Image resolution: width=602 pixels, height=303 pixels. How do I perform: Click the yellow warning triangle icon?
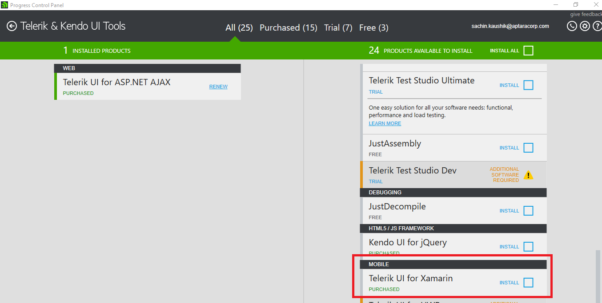pos(528,175)
